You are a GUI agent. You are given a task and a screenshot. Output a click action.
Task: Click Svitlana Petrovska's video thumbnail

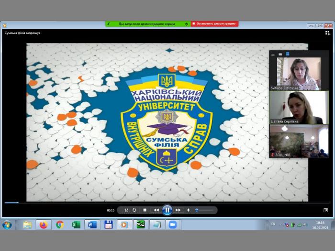[x=299, y=74]
